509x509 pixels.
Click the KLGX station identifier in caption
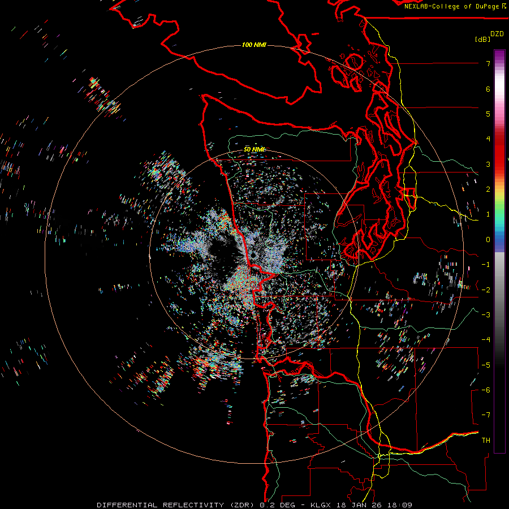pyautogui.click(x=321, y=505)
